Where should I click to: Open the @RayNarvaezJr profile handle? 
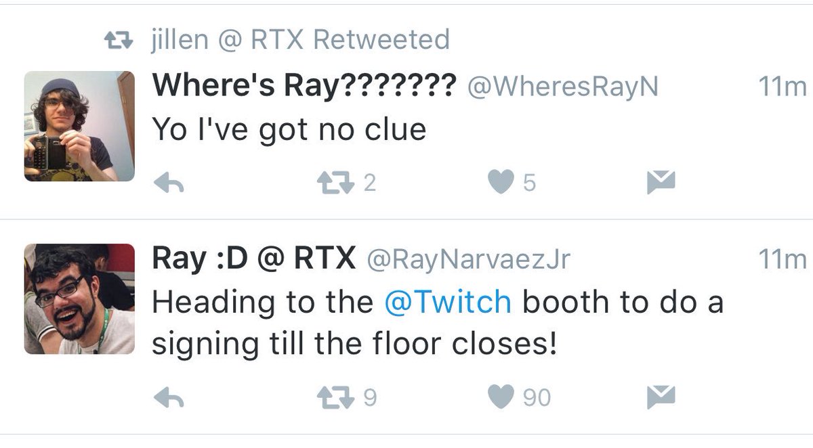pos(468,259)
